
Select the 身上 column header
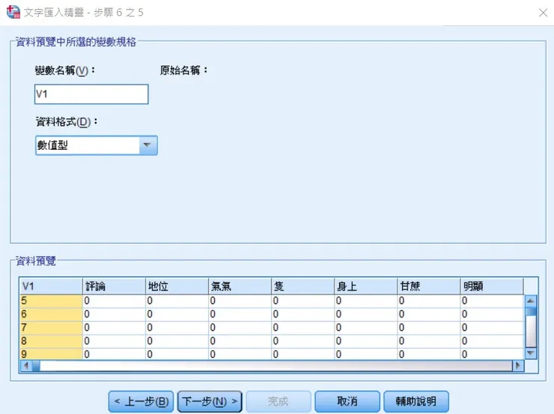[365, 286]
